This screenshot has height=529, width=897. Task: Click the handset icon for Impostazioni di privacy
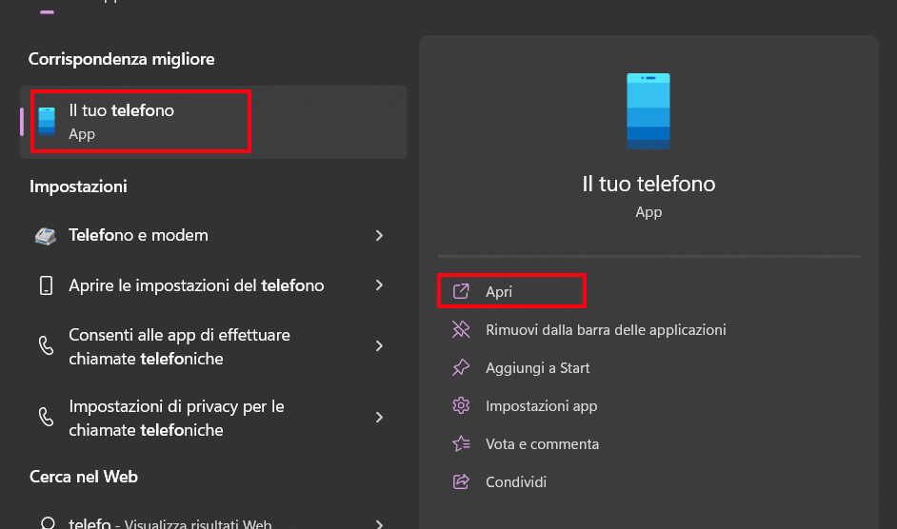46,418
